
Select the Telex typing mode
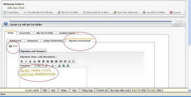(58, 90)
